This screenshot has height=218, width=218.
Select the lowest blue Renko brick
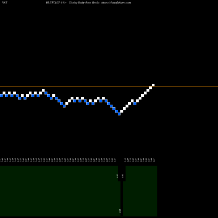pyautogui.click(x=119, y=114)
